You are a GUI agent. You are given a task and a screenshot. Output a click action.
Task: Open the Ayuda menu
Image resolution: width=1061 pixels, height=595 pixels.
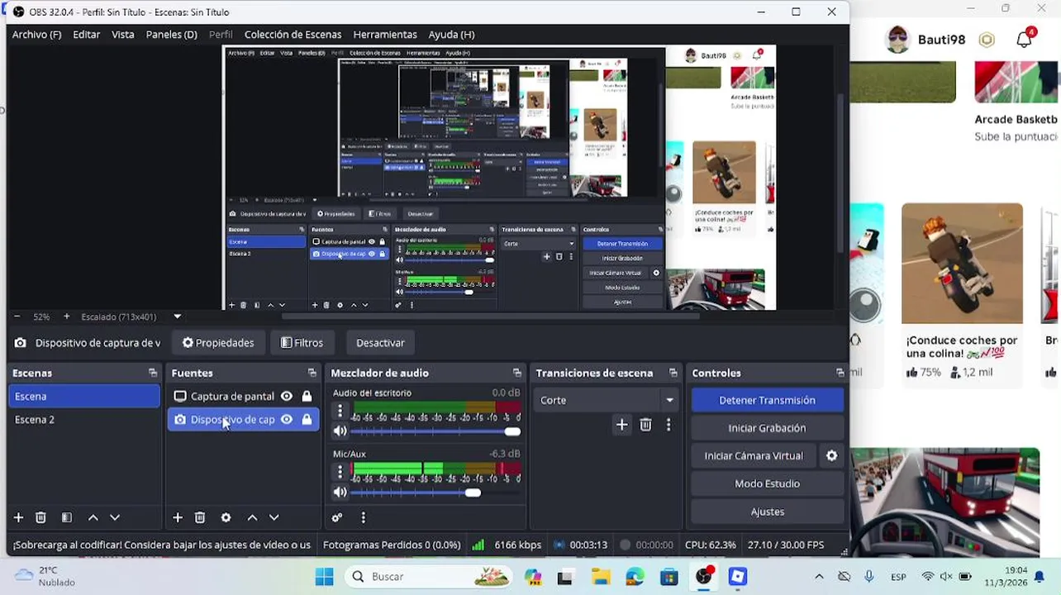(451, 35)
